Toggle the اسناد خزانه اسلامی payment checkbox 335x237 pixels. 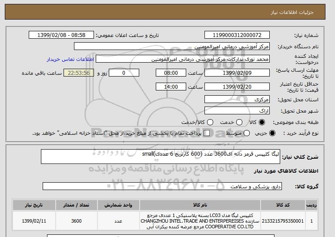(207, 133)
